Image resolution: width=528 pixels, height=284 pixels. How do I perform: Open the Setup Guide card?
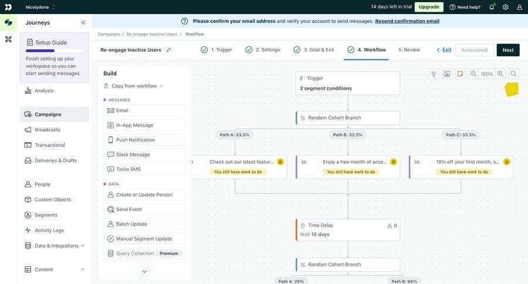point(55,58)
